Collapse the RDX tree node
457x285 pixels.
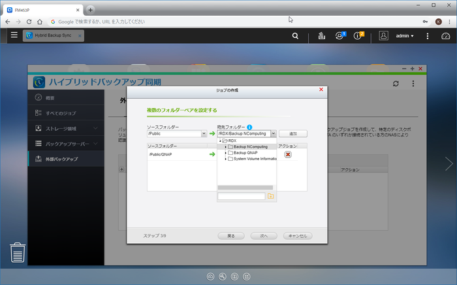220,141
